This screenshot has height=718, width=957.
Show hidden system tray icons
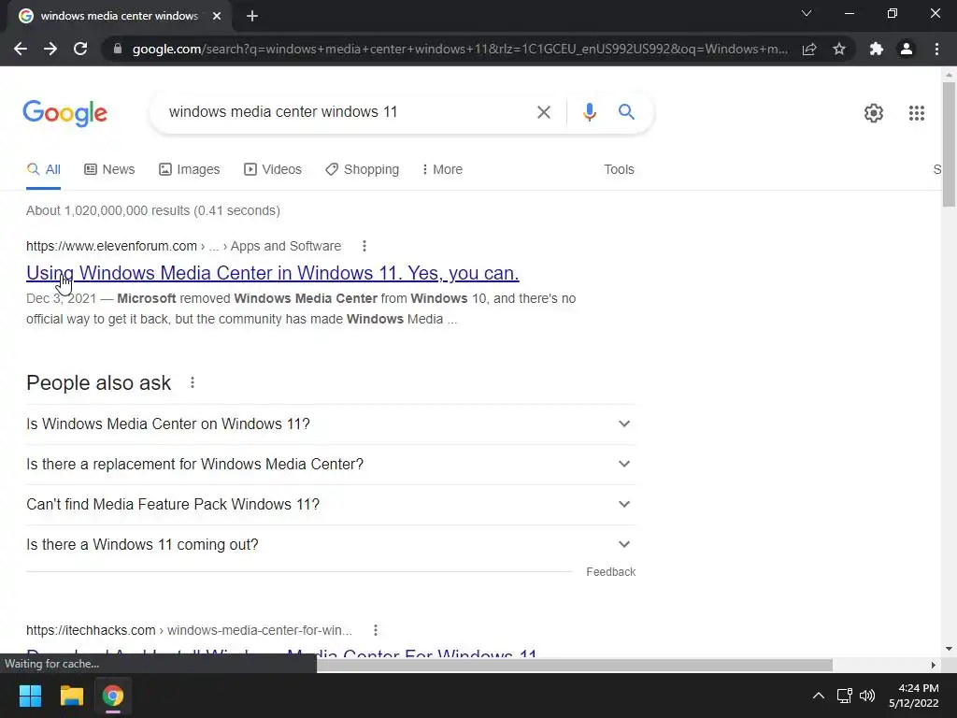coord(819,696)
